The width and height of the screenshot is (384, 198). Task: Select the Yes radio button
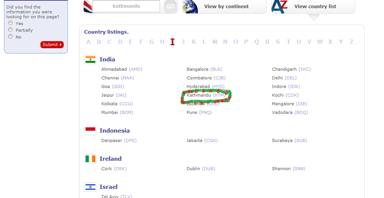[x=10, y=23]
